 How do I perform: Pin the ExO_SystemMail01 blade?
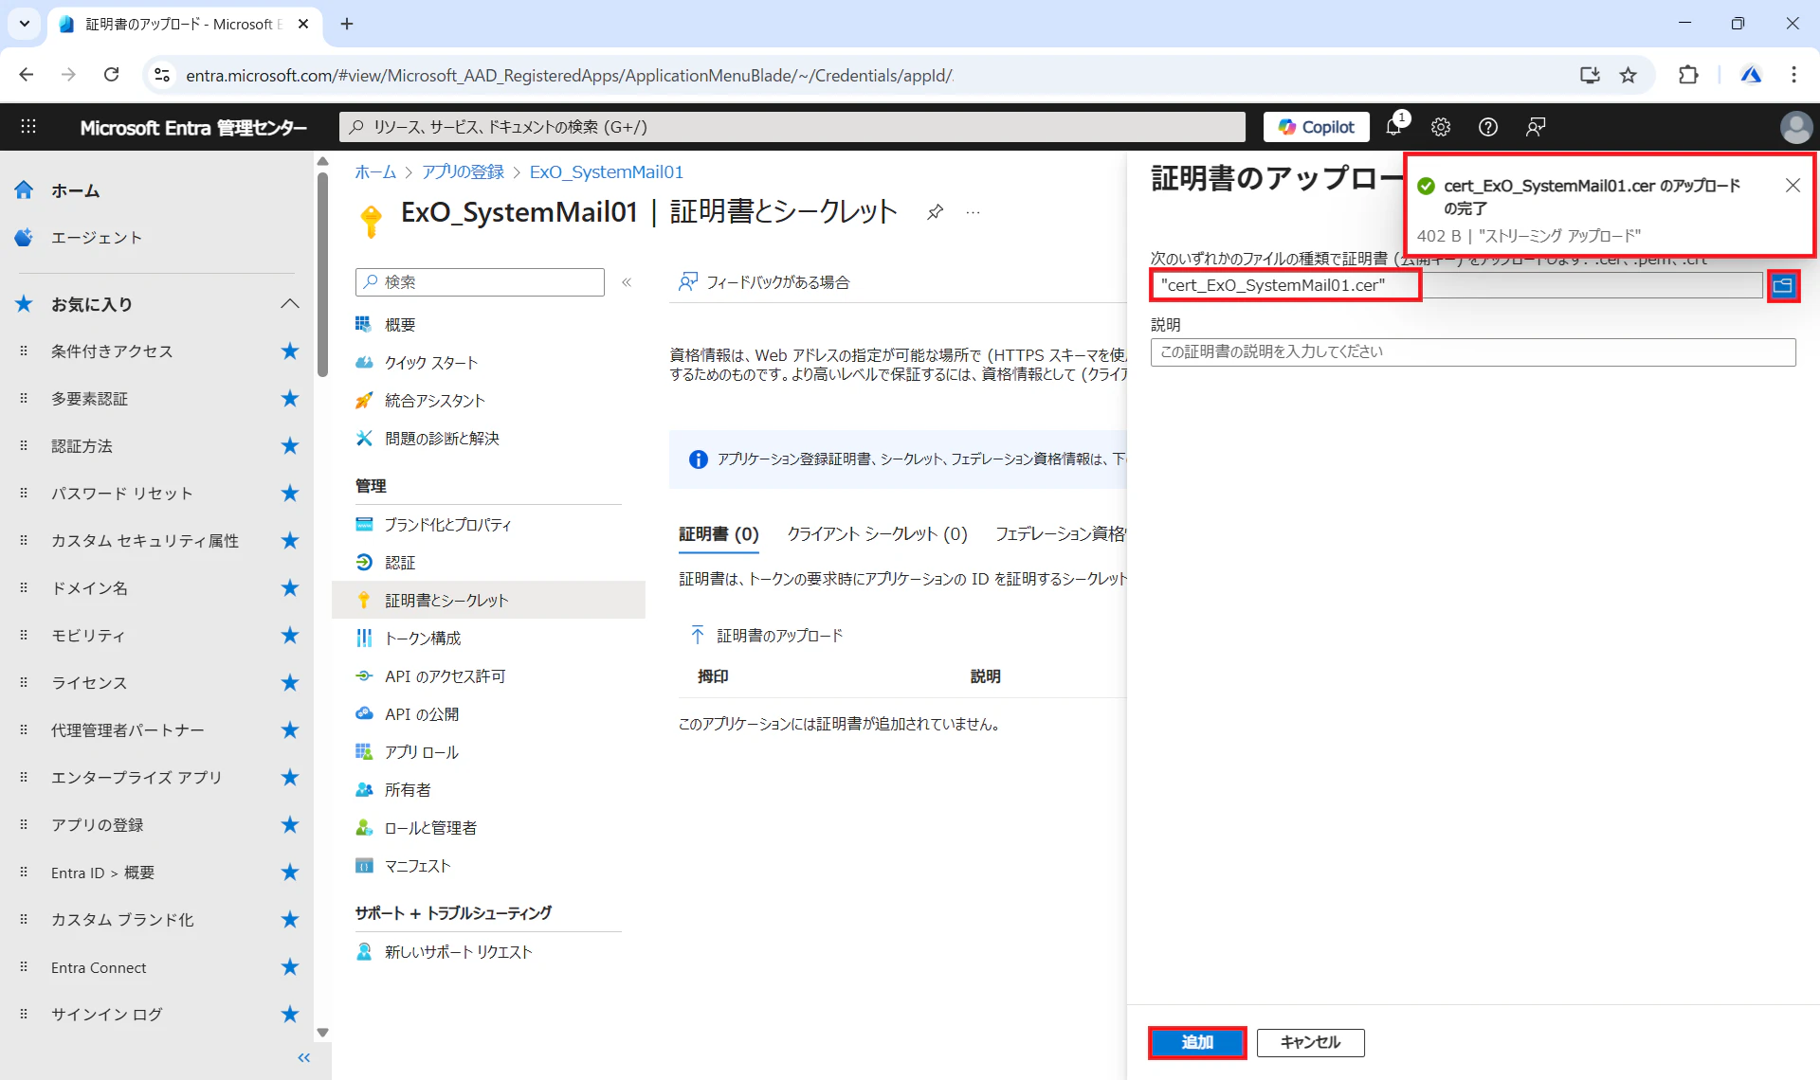935,212
